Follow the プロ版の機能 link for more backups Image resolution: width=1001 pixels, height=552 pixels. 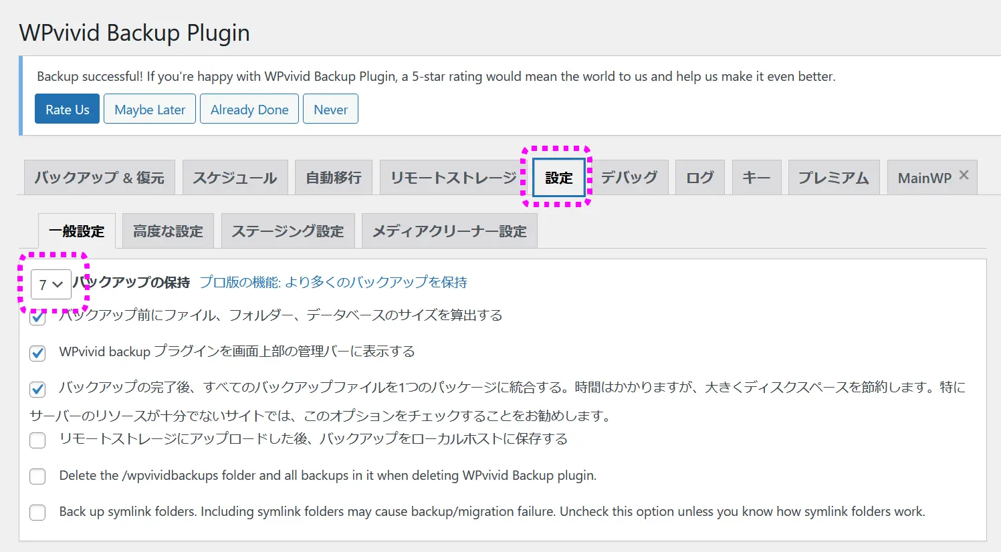coord(333,283)
